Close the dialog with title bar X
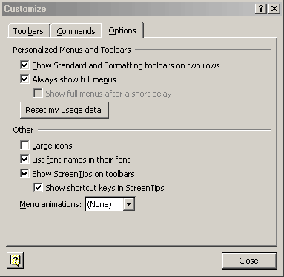This screenshot has height=277, width=284. 274,9
